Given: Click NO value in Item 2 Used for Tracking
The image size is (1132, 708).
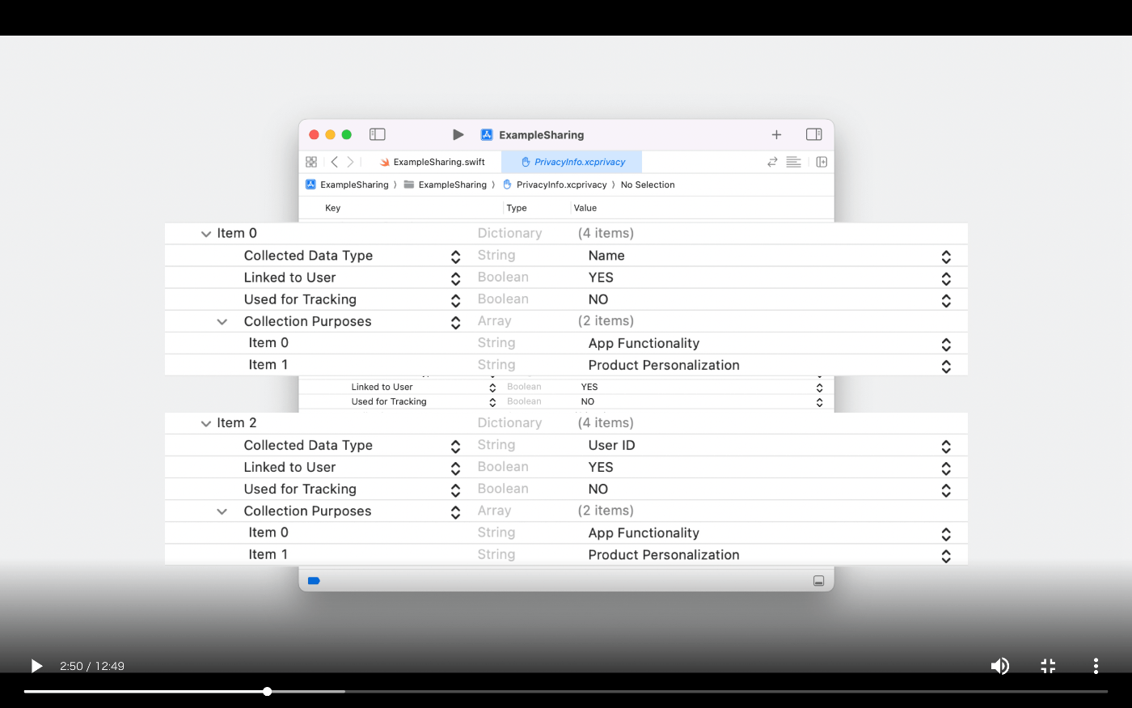Looking at the screenshot, I should click(598, 489).
